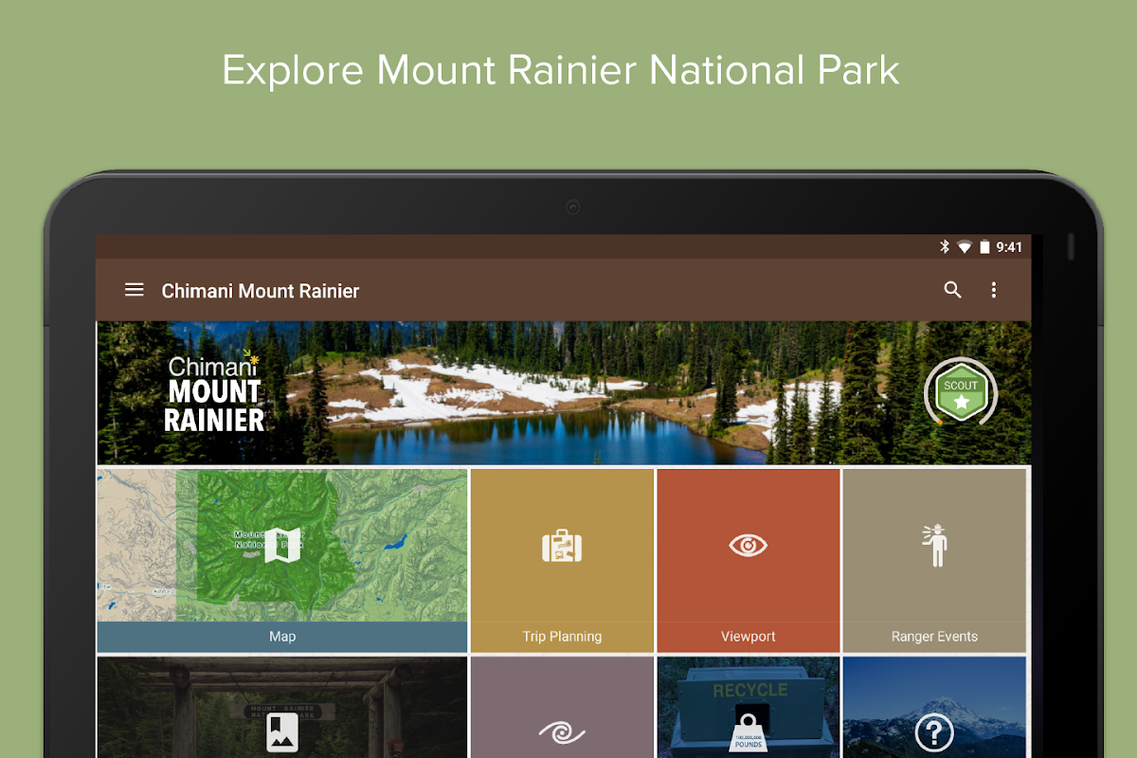Tap the Chimani Mount Rainier title text
Viewport: 1137px width, 758px height.
point(261,291)
